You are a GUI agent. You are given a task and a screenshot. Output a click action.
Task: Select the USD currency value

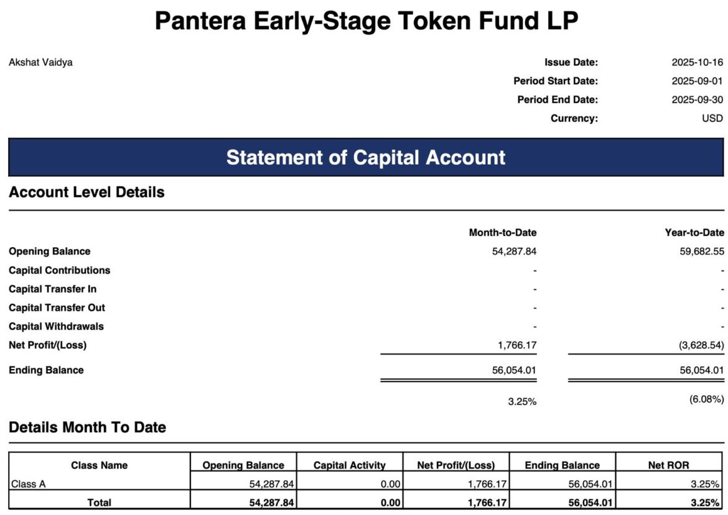pyautogui.click(x=712, y=118)
